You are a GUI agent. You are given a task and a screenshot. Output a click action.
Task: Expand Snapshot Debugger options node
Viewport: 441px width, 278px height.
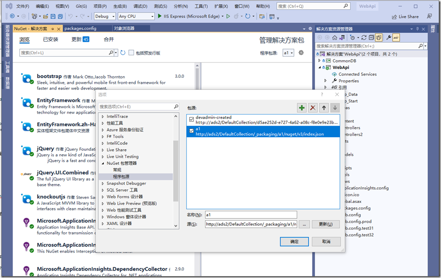(x=102, y=183)
